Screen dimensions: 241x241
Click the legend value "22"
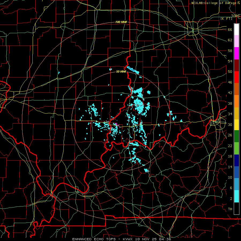(x=230, y=146)
